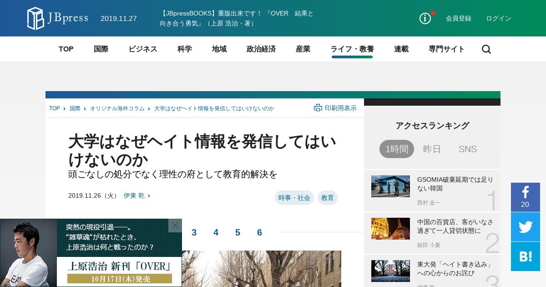The width and height of the screenshot is (546, 287).
Task: Click the breadcrumb article title link
Action: [x=214, y=108]
